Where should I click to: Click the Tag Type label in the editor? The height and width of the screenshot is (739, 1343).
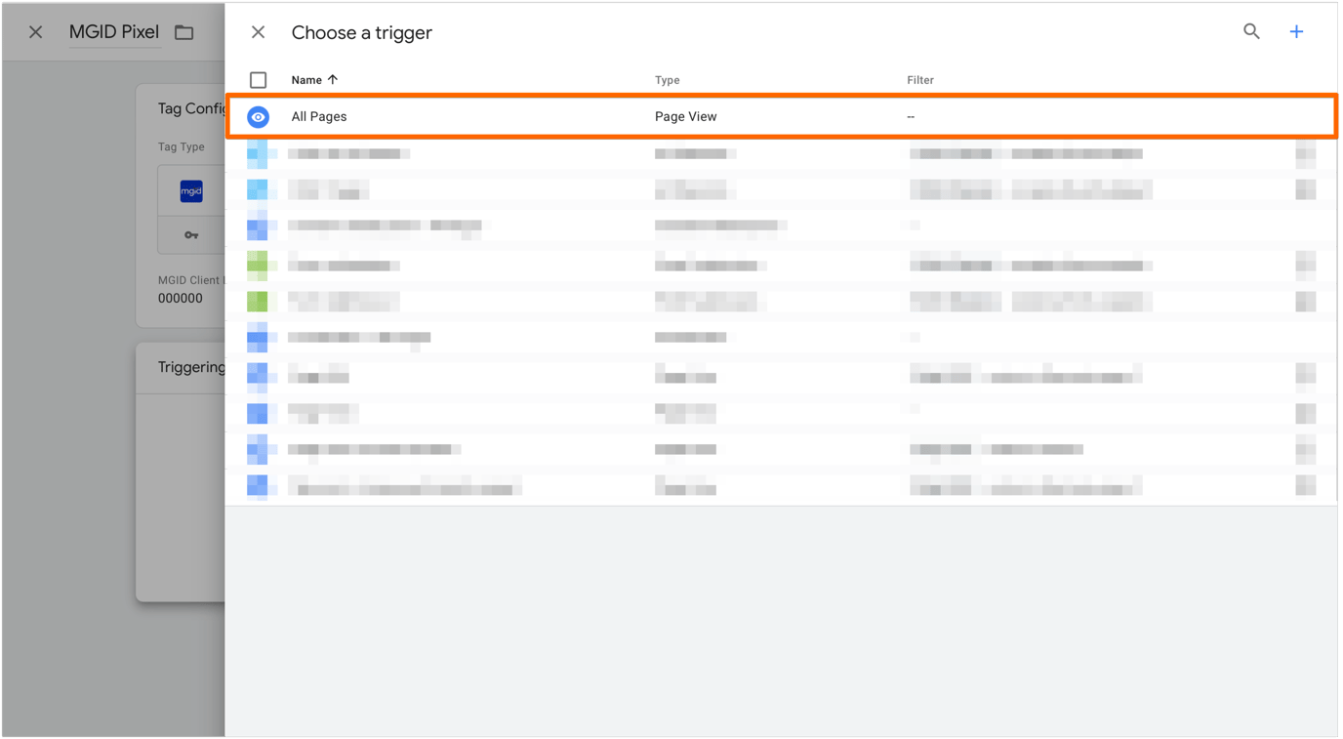181,146
